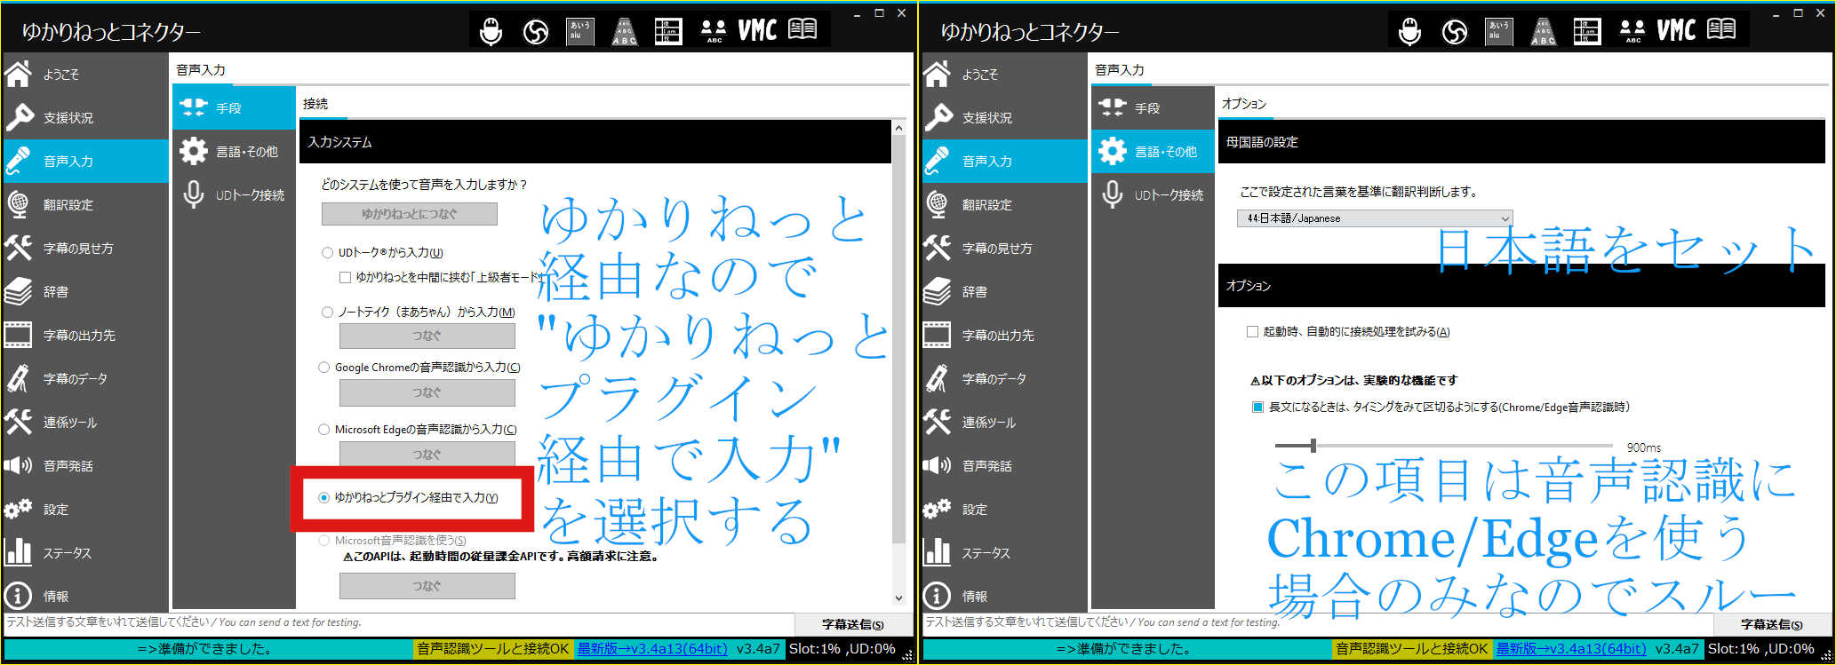Click vertical scrollbar in left window 接続 panel

(x=898, y=339)
